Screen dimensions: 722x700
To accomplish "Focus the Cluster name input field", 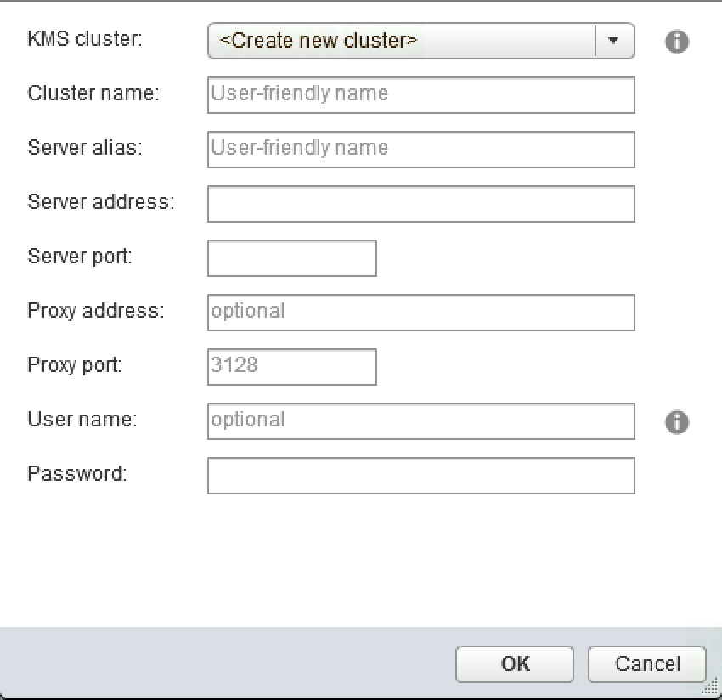I will point(420,95).
